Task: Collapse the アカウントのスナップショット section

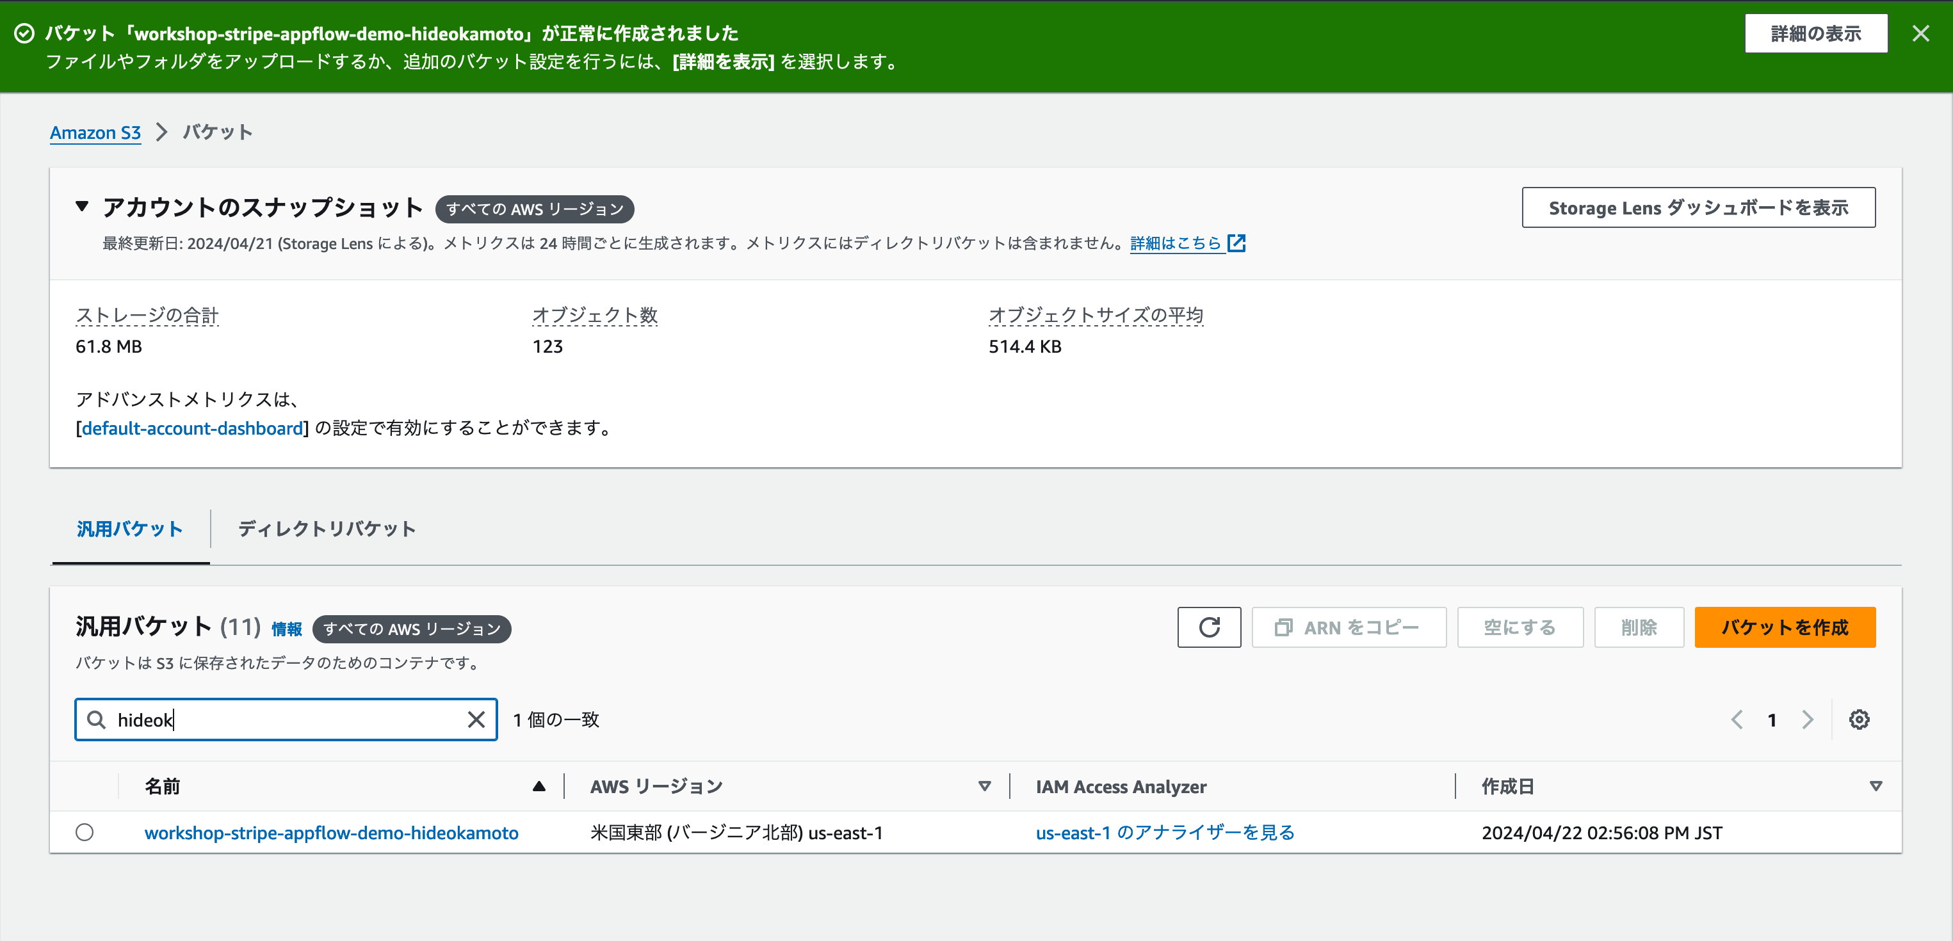Action: [82, 207]
